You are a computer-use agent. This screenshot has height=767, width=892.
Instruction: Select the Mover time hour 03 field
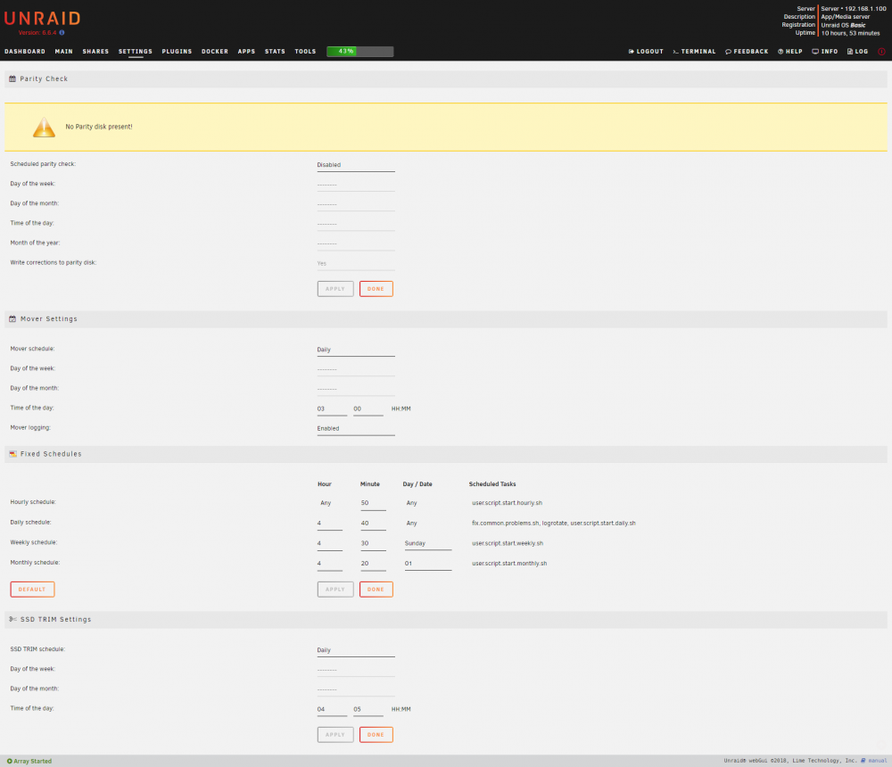click(332, 409)
